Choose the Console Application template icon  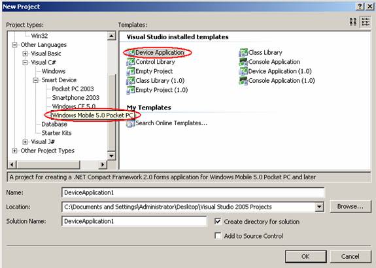click(x=243, y=62)
